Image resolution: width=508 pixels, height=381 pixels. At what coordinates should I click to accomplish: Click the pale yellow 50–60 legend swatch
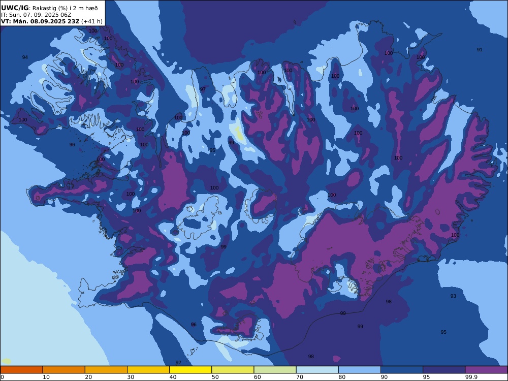(233, 370)
